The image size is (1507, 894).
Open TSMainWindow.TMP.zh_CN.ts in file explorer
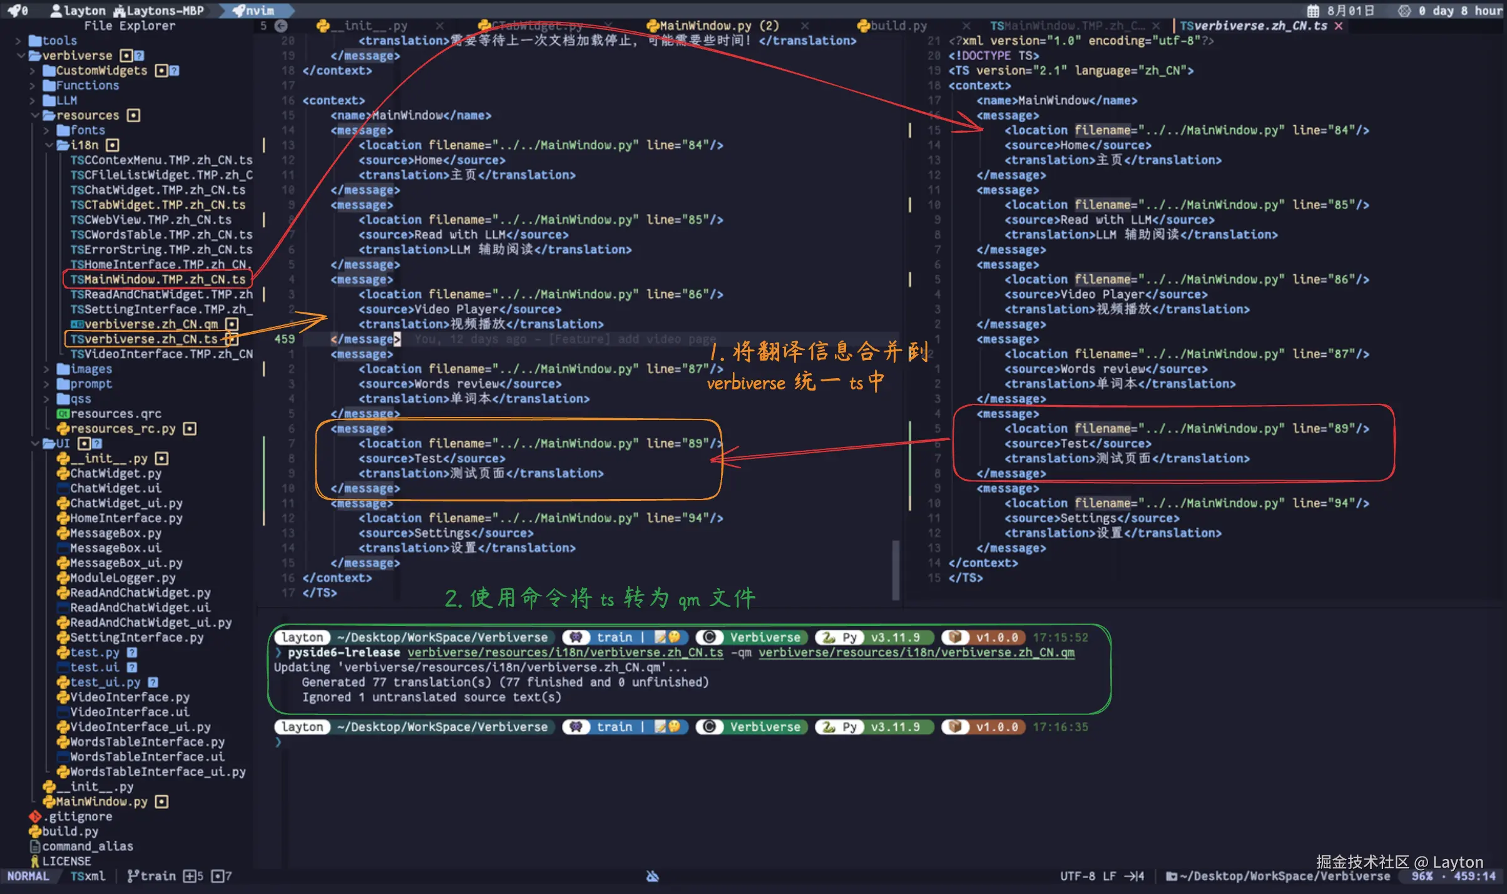tap(158, 279)
